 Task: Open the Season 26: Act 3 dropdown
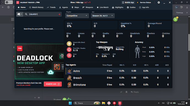[x=103, y=16]
